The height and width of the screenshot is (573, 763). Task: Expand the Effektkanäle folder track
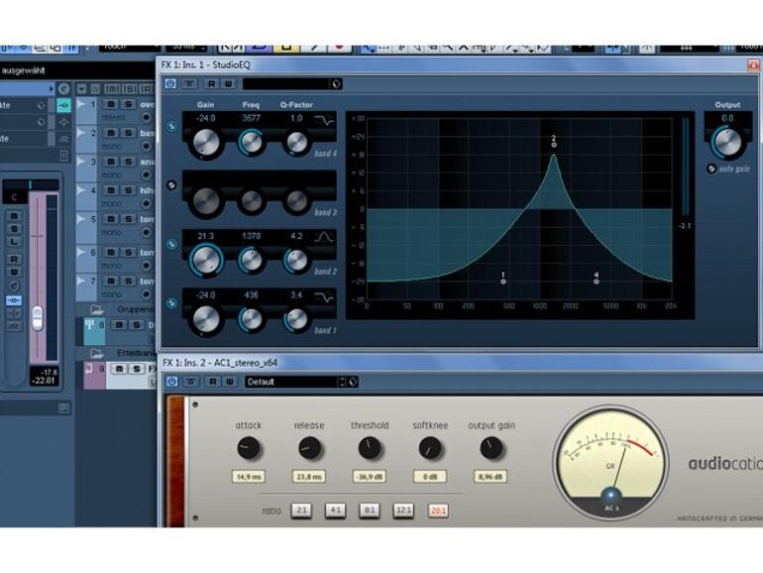[96, 353]
